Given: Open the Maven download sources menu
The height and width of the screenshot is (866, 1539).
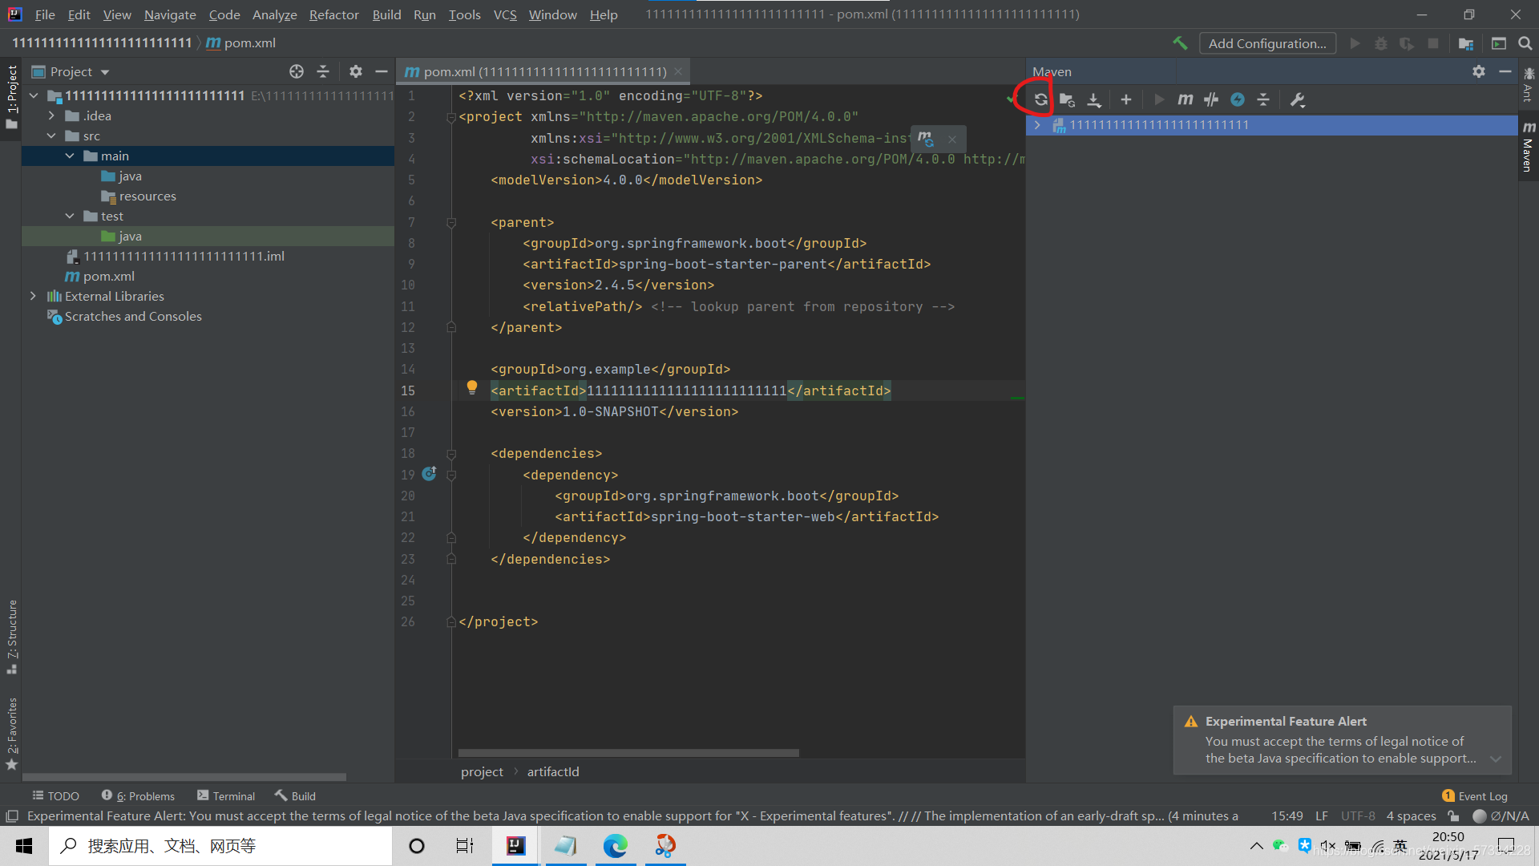Looking at the screenshot, I should pos(1093,99).
